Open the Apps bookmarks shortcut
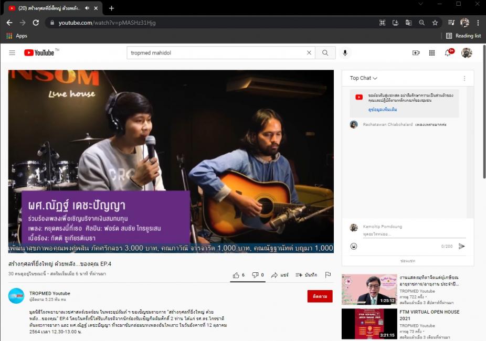 tap(17, 36)
